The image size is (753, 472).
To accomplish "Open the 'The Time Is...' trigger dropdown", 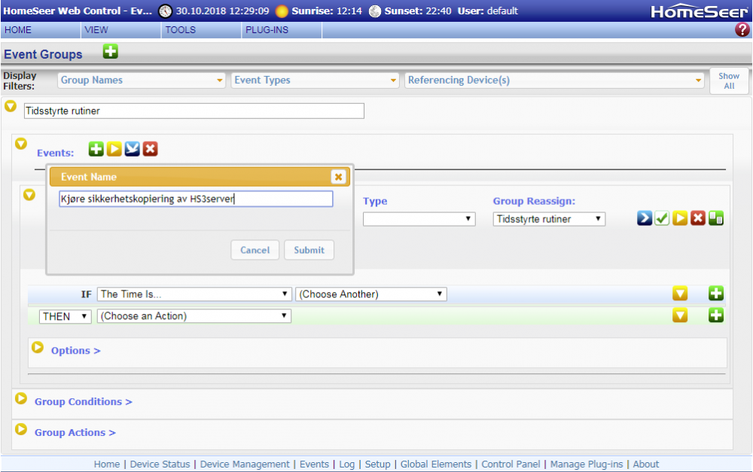I will [194, 294].
